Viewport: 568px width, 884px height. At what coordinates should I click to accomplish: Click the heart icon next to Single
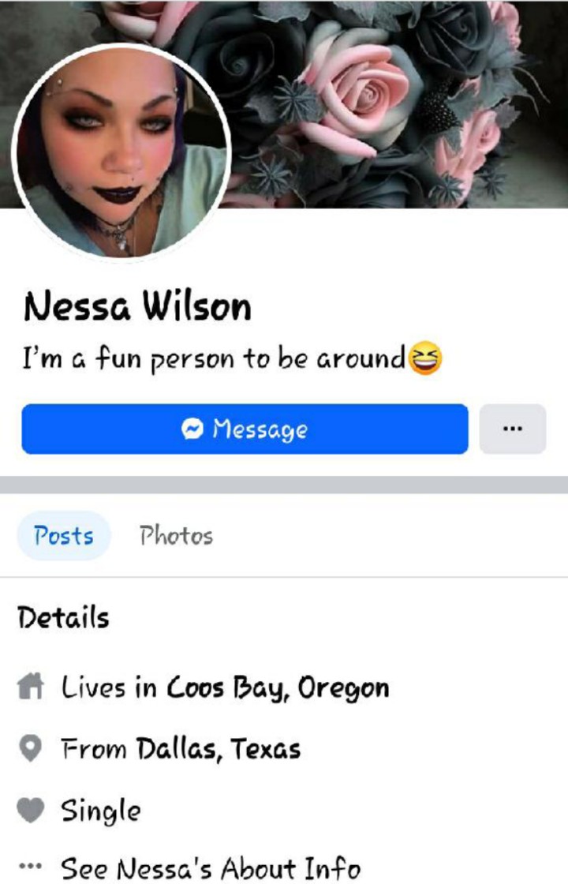tap(31, 810)
